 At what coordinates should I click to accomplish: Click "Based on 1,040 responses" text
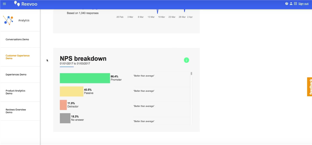(83, 13)
